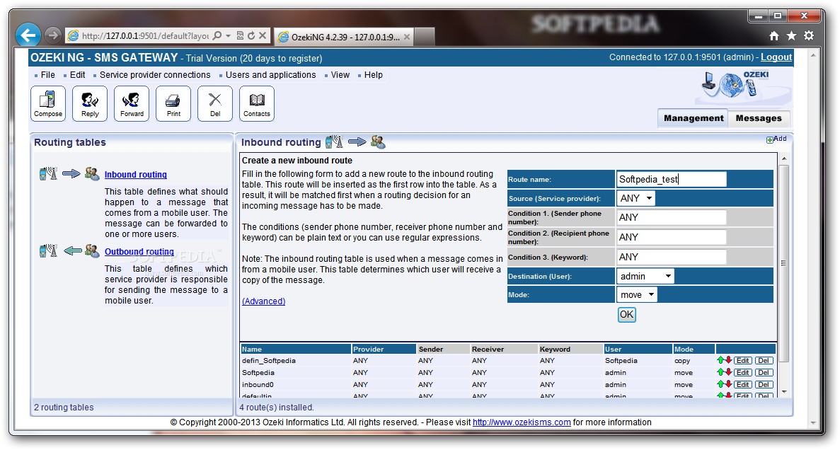Open the Inbound routing link
The height and width of the screenshot is (450, 840).
coord(136,175)
